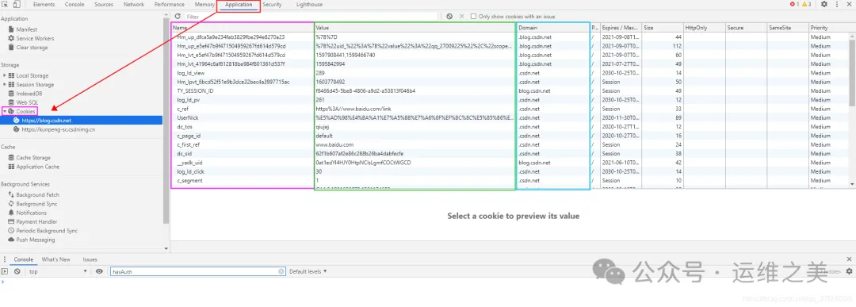Screen dimensions: 856x307
Task: Sort cookies by the Value column header
Action: (415, 27)
